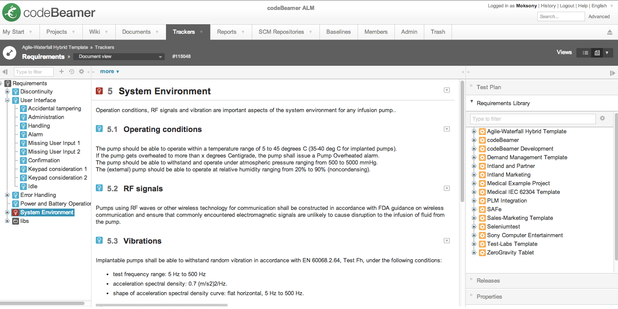
Task: Click the eject icon at navigation bar's right end
Action: [x=610, y=32]
